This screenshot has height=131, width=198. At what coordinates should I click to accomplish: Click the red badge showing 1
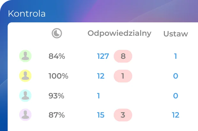tap(123, 76)
